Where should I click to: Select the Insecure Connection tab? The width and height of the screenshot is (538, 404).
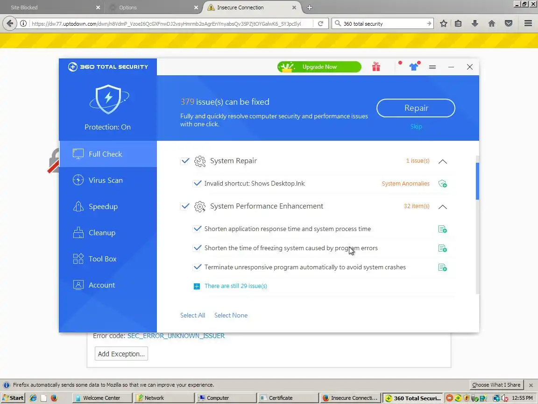252,7
